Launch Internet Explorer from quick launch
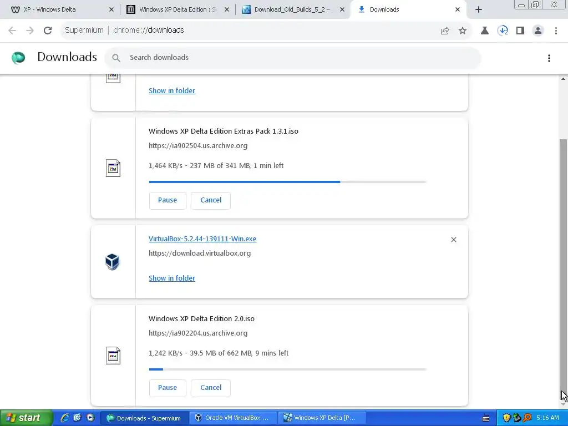568x426 pixels. [x=65, y=418]
